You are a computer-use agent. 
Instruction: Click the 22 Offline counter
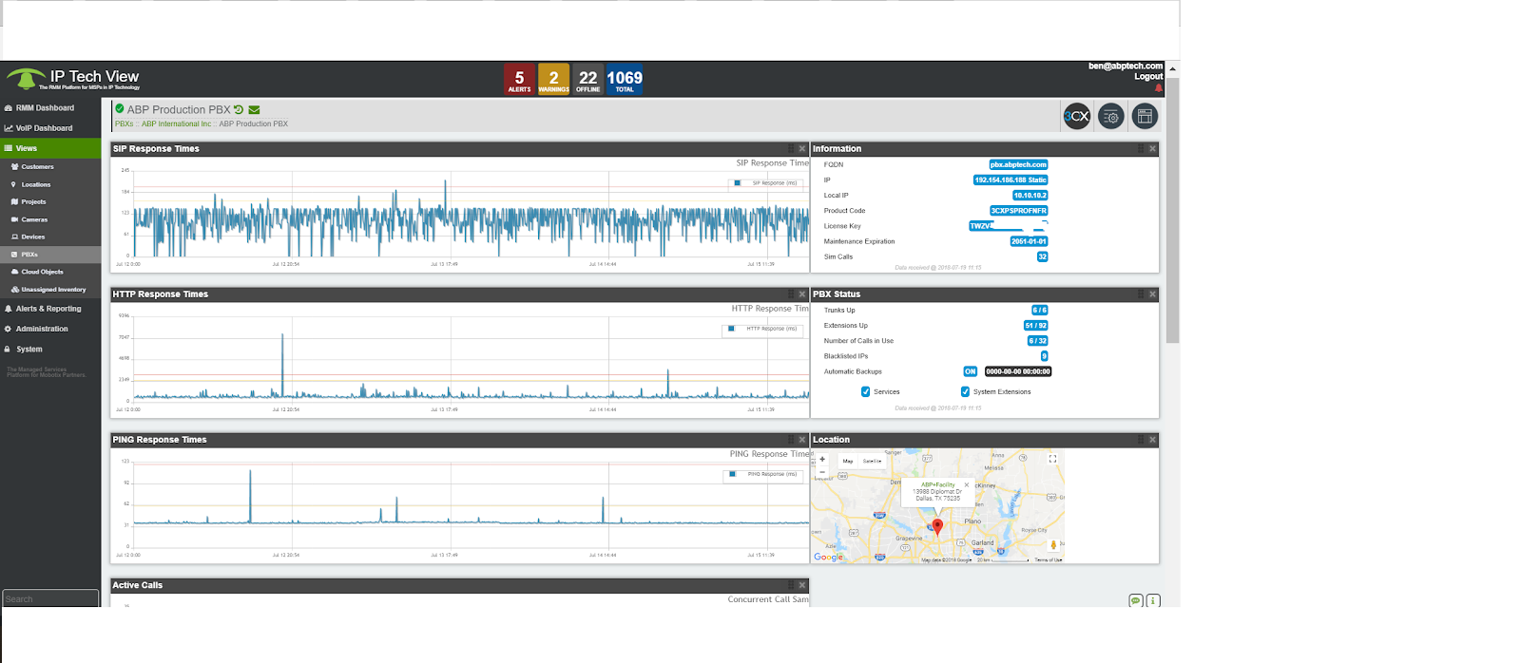tap(588, 80)
